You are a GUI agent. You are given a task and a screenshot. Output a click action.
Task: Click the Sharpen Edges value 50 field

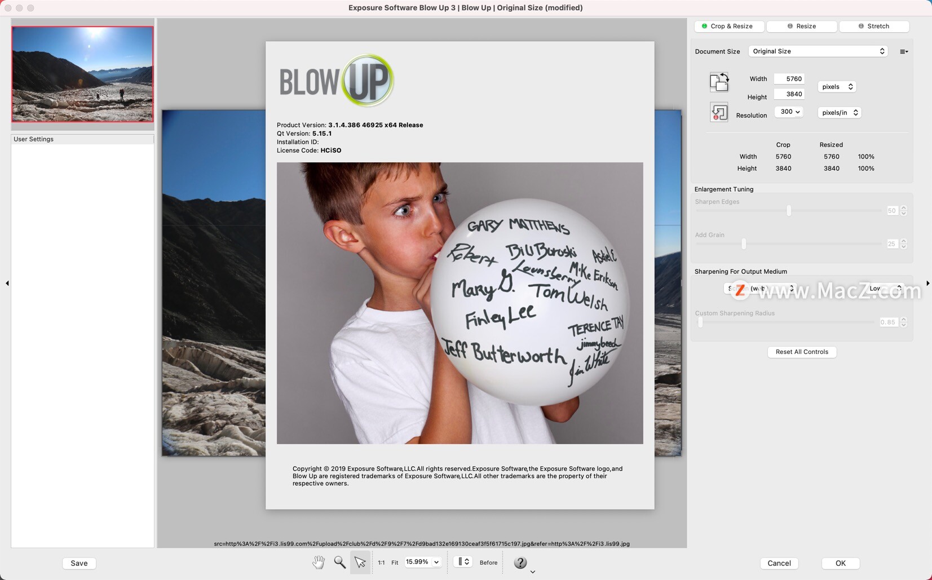[892, 211]
